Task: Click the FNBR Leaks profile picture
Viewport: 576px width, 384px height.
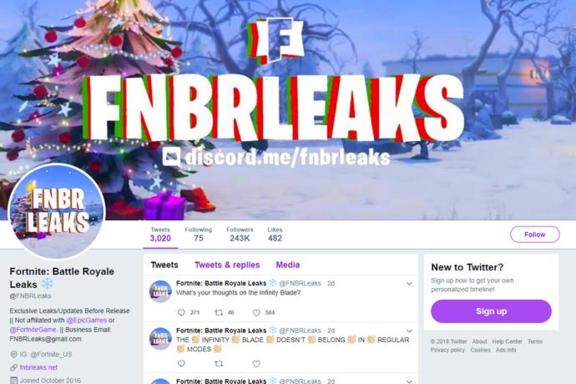Action: (x=57, y=211)
